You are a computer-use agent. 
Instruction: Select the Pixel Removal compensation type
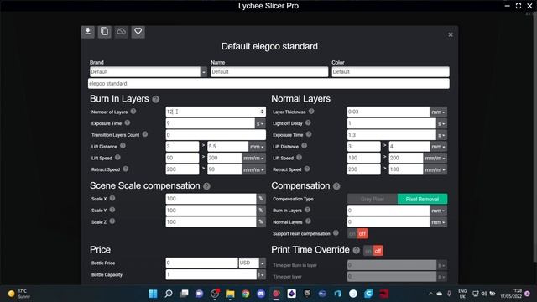coord(422,199)
